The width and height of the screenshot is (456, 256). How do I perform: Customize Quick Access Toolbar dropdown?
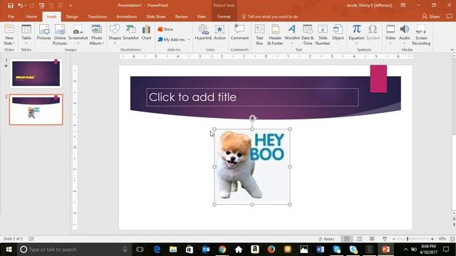(71, 6)
